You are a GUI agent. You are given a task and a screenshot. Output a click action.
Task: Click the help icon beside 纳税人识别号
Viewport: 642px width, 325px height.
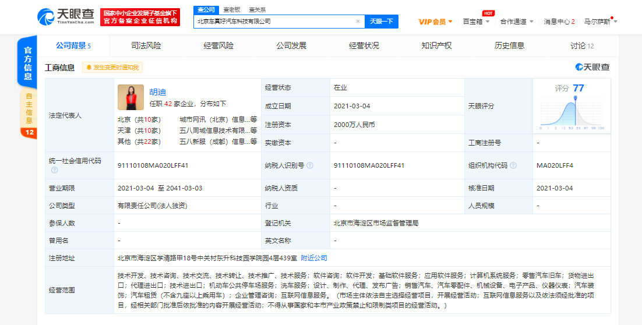(x=310, y=165)
